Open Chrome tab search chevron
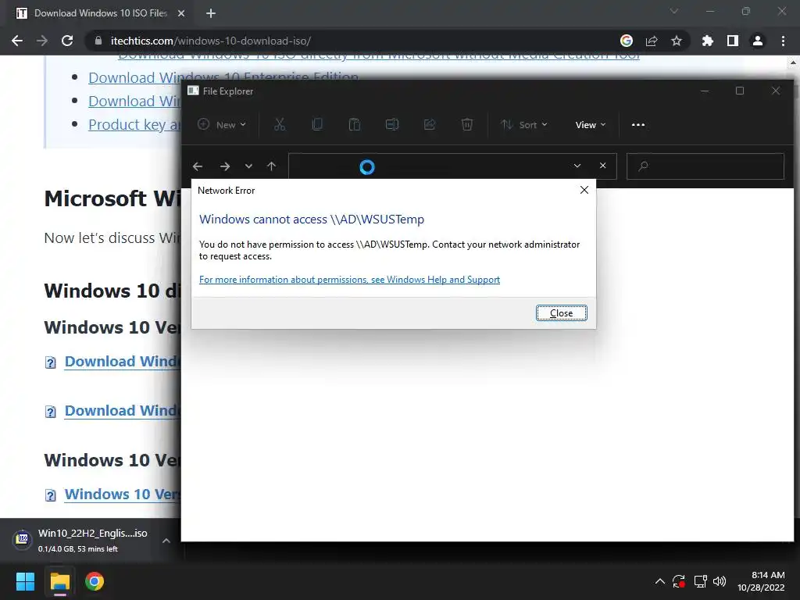 [674, 11]
